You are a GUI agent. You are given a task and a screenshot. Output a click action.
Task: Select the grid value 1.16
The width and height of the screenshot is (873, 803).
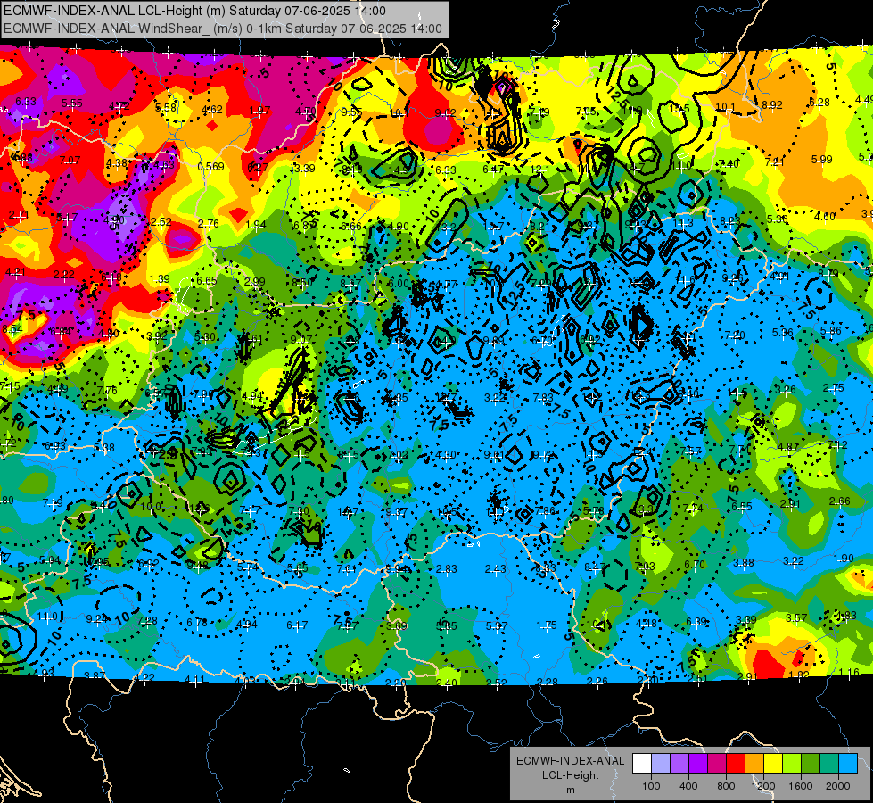(x=849, y=672)
